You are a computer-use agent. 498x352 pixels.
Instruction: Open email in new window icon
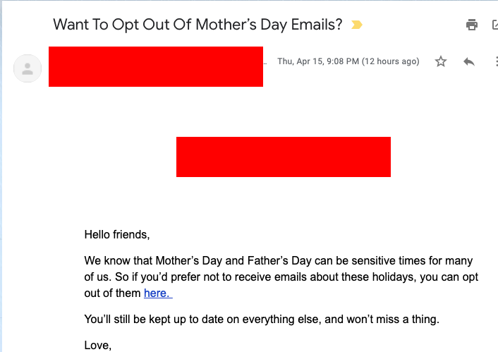click(494, 25)
